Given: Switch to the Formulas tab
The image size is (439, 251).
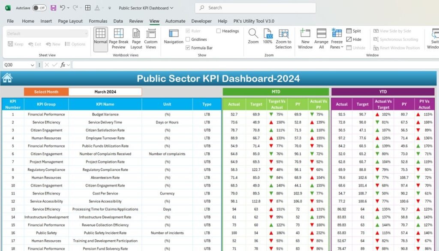Looking at the screenshot, I should pyautogui.click(x=98, y=21).
